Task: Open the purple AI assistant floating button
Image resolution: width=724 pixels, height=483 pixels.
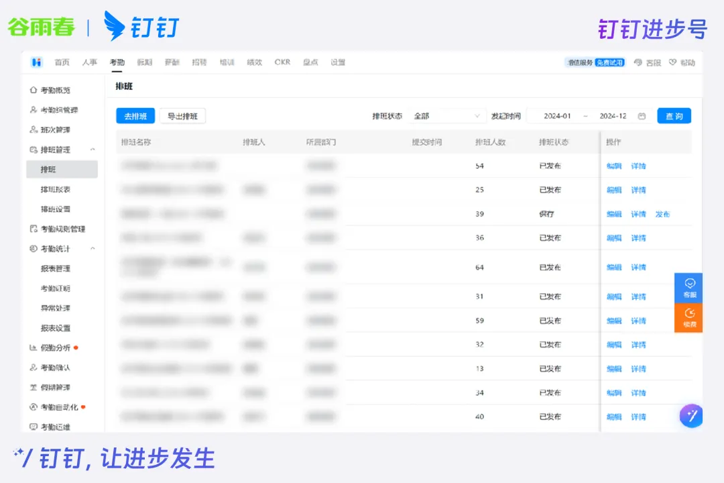Action: (x=691, y=416)
